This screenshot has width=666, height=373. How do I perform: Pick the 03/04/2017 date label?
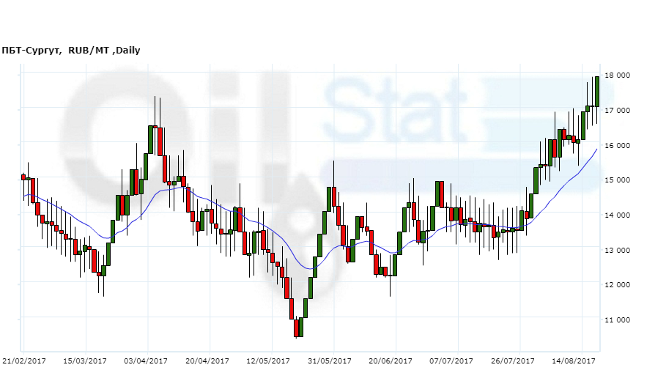[147, 361]
